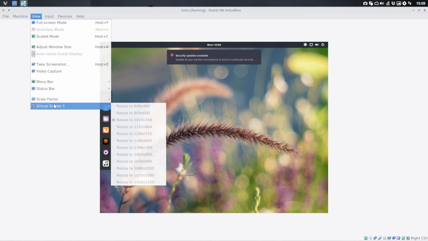Open the Devices menu
428x241 pixels.
pyautogui.click(x=65, y=16)
